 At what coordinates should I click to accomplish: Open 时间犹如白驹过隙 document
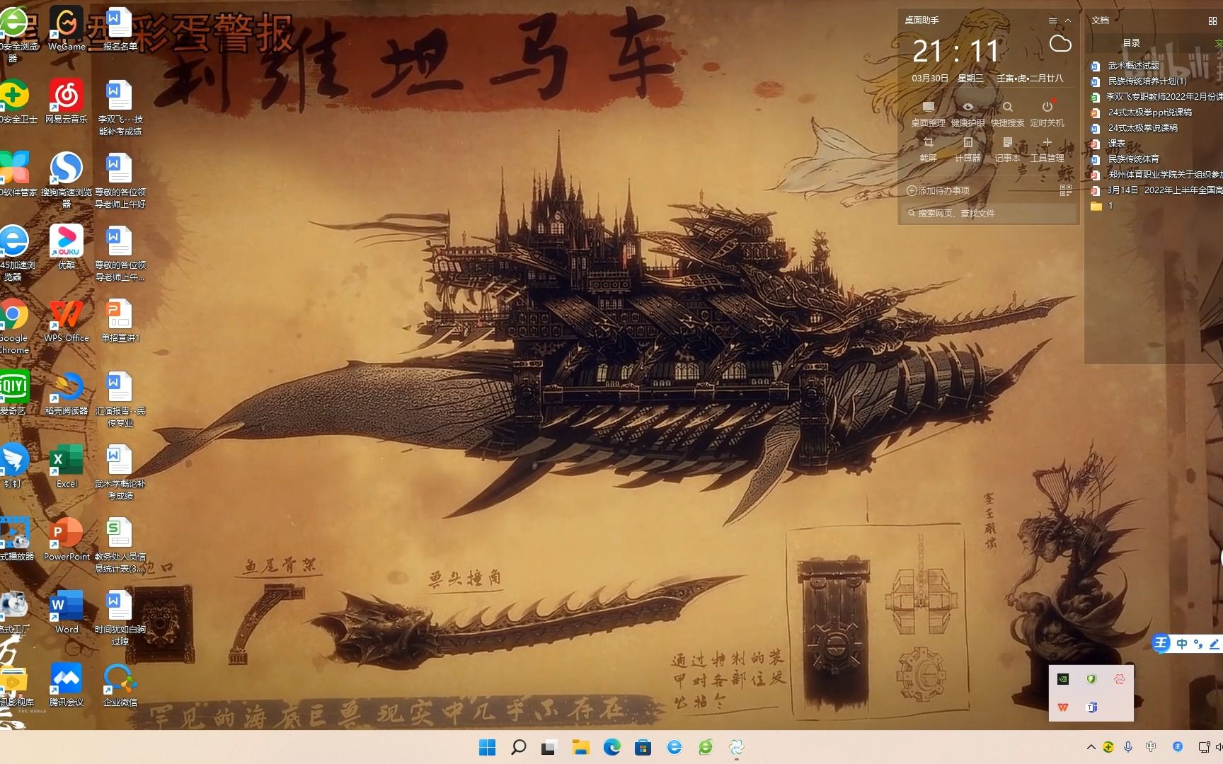(120, 617)
